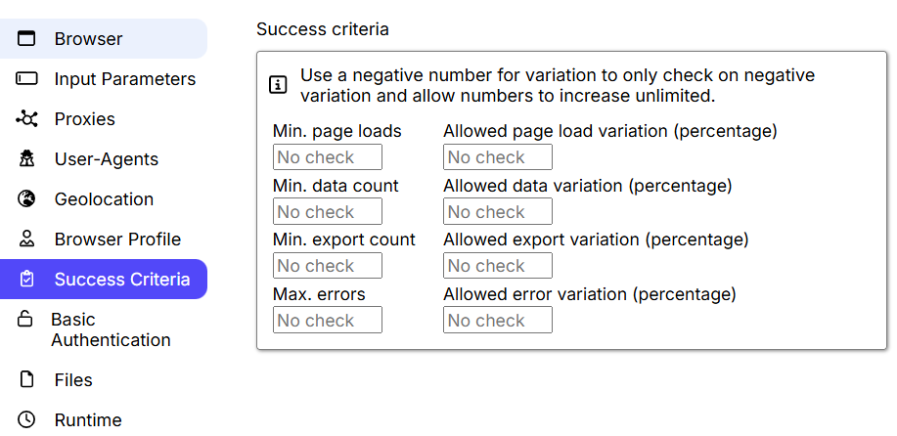Click Allowed page load variation field
This screenshot has width=897, height=436.
coord(498,157)
